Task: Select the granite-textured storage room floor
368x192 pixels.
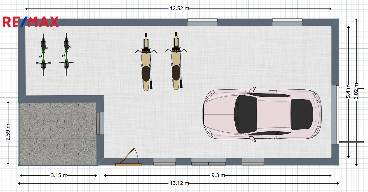Action: coord(58,133)
